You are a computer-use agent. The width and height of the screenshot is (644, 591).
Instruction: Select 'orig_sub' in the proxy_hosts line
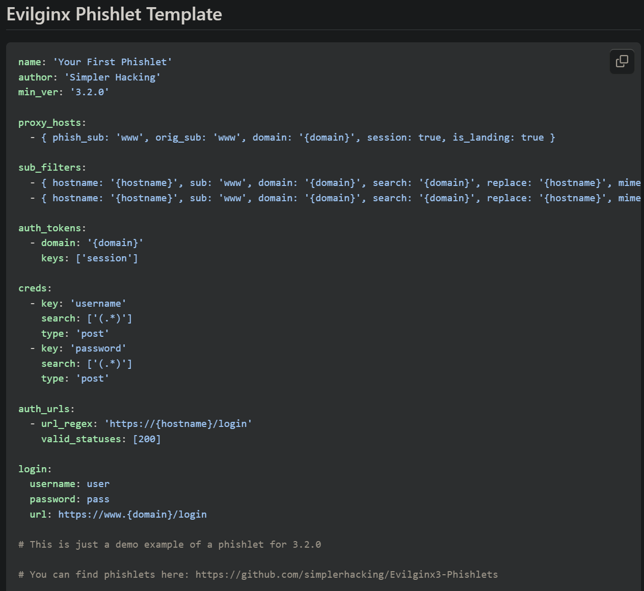(178, 138)
